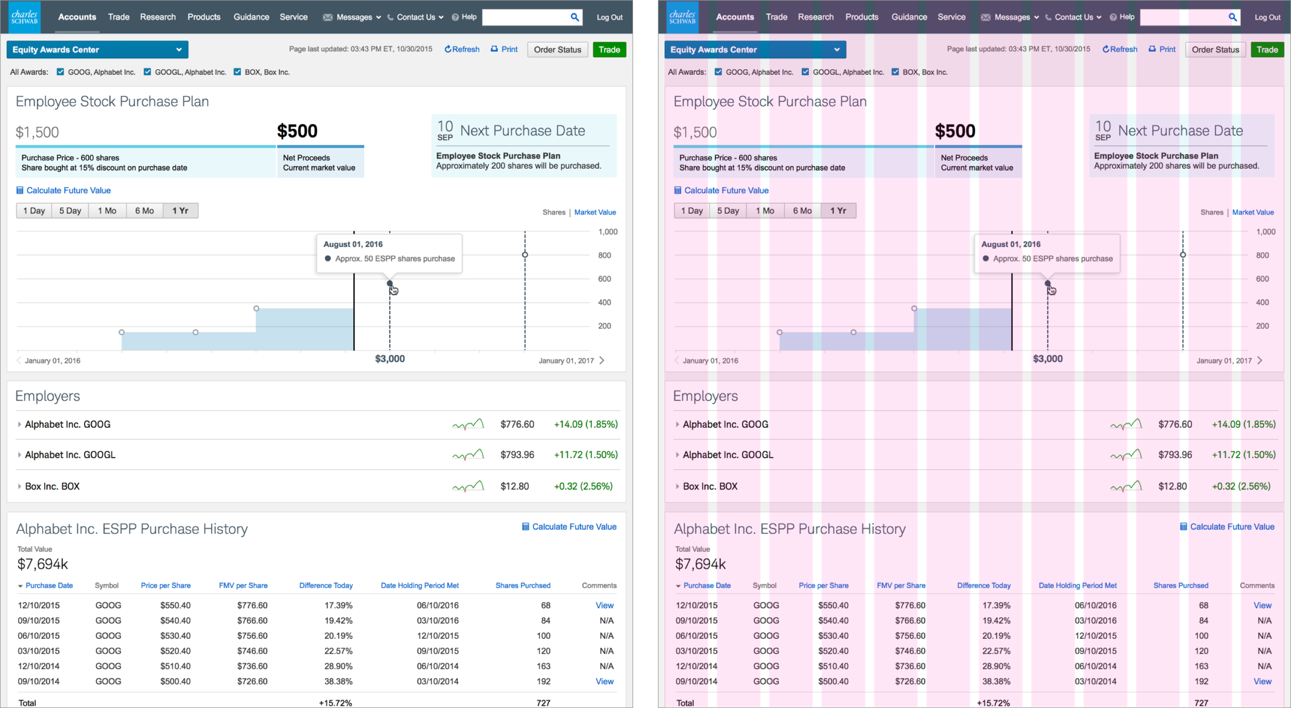Viewport: 1291px width, 708px height.
Task: Select the 5 Day chart range, grid-overlay mockup
Action: point(728,211)
